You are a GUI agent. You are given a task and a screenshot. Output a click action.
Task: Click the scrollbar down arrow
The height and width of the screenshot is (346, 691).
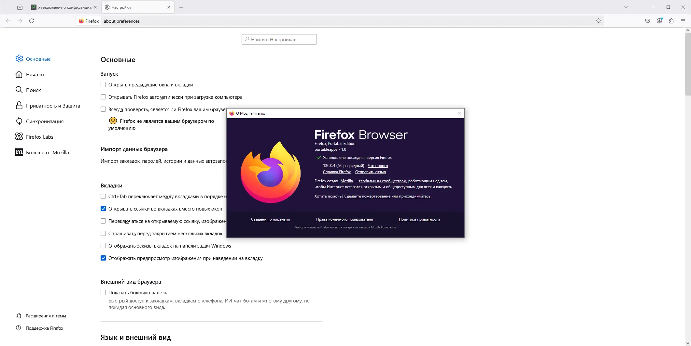[688, 343]
